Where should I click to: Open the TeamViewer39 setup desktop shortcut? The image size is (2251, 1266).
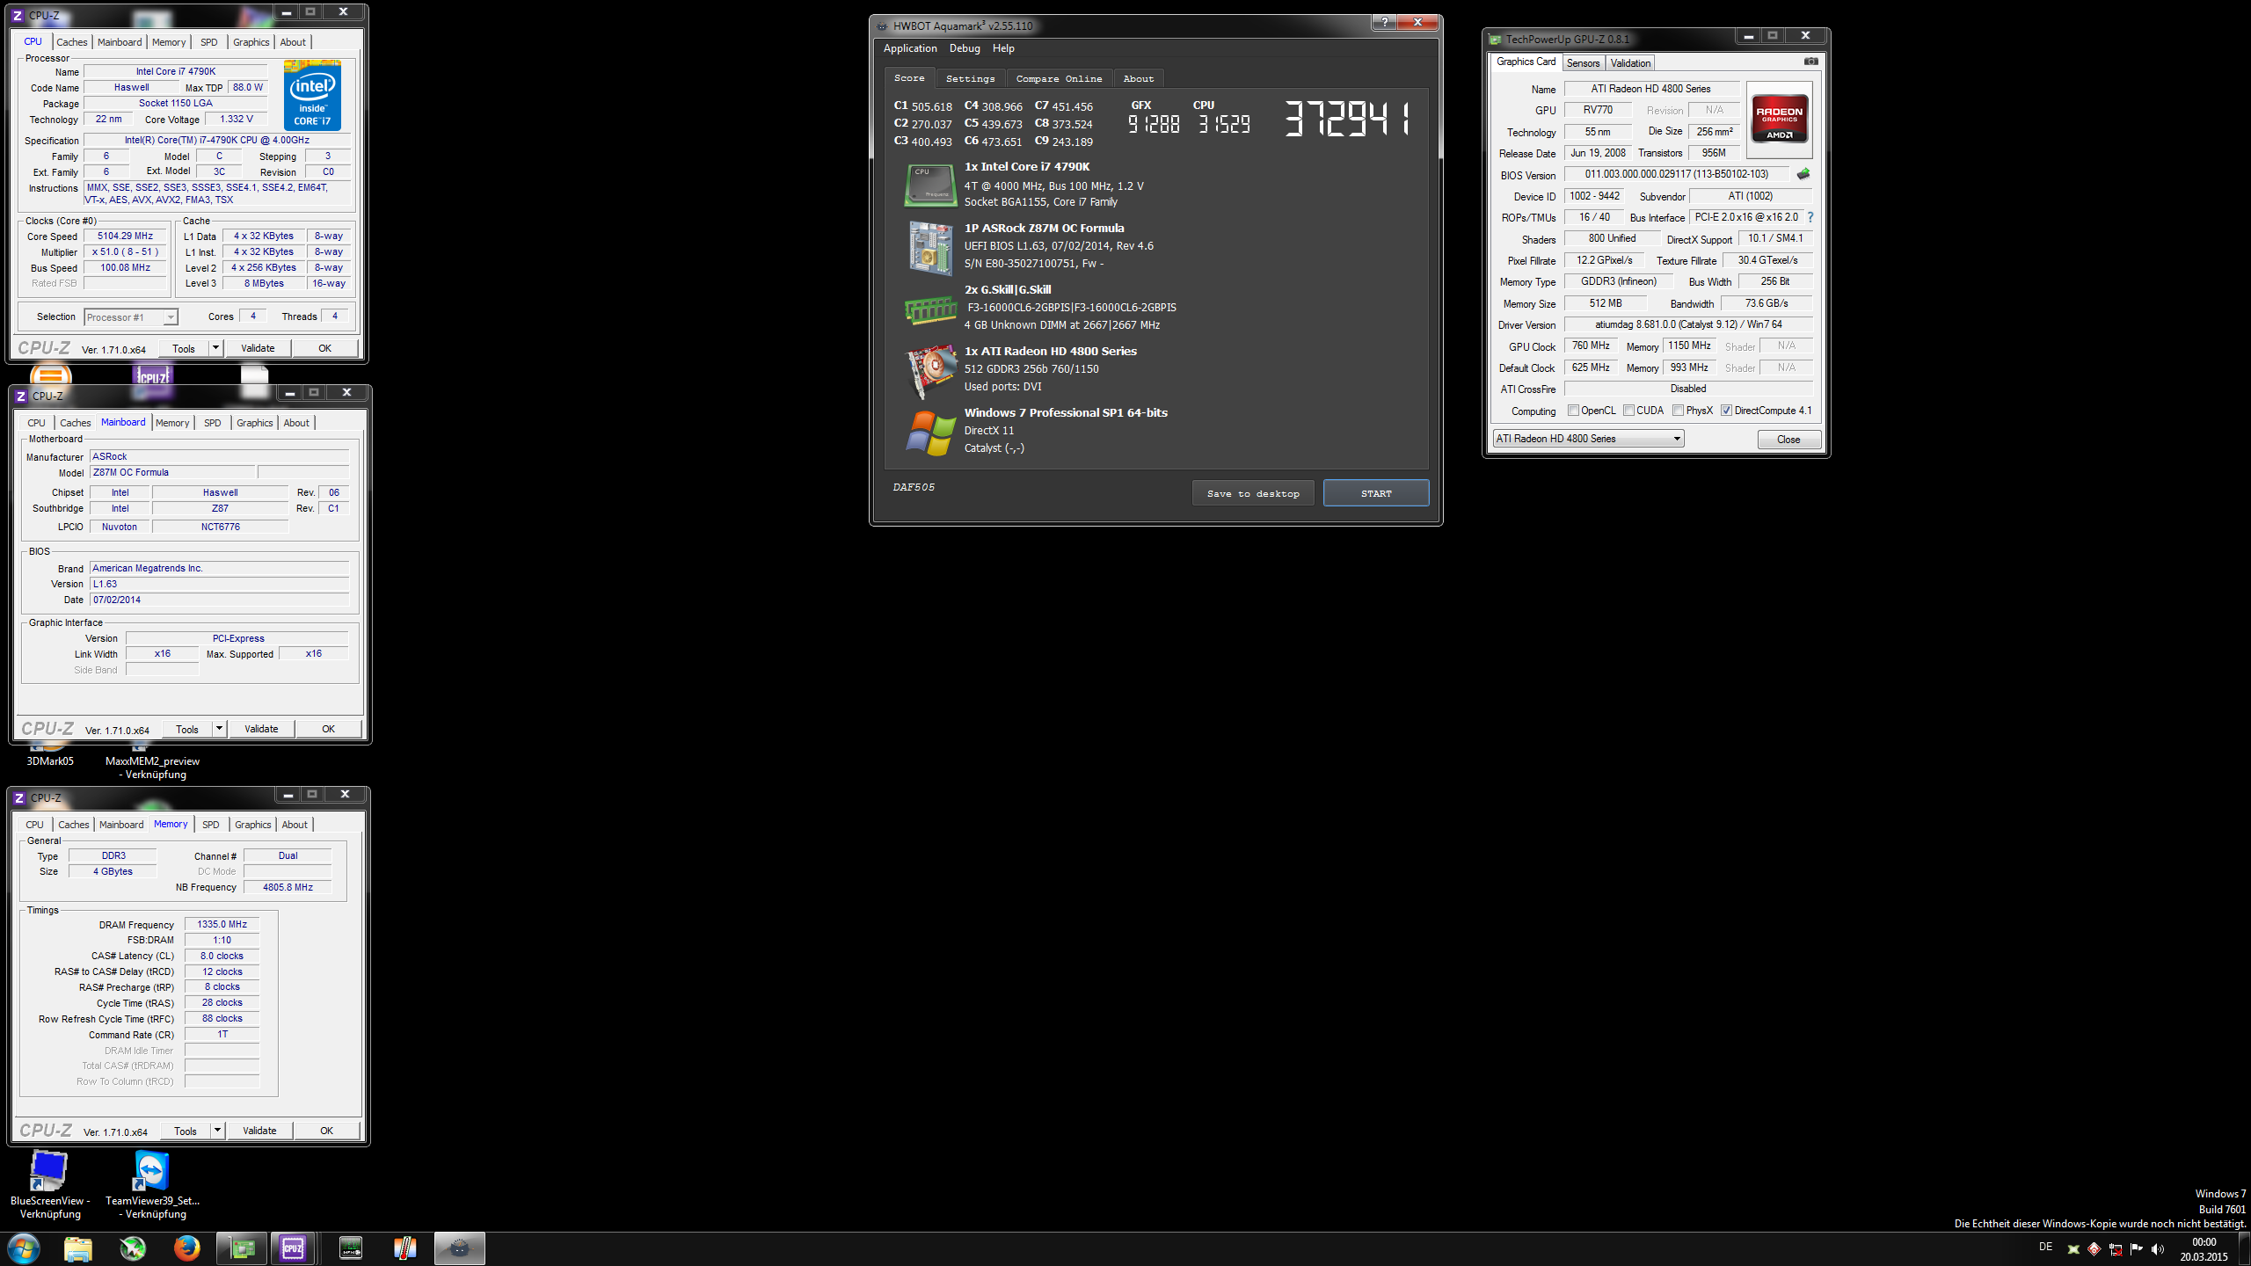[152, 1184]
